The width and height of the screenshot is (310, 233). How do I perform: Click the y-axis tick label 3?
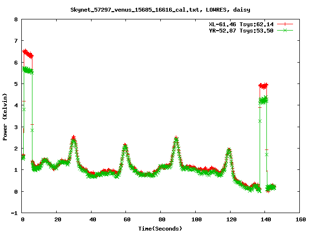16,127
